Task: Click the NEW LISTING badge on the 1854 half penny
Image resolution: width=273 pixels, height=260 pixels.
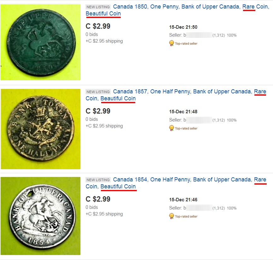Action: point(98,180)
